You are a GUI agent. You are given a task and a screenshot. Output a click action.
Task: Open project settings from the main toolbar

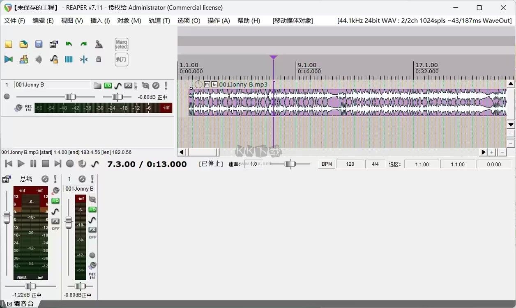click(54, 44)
